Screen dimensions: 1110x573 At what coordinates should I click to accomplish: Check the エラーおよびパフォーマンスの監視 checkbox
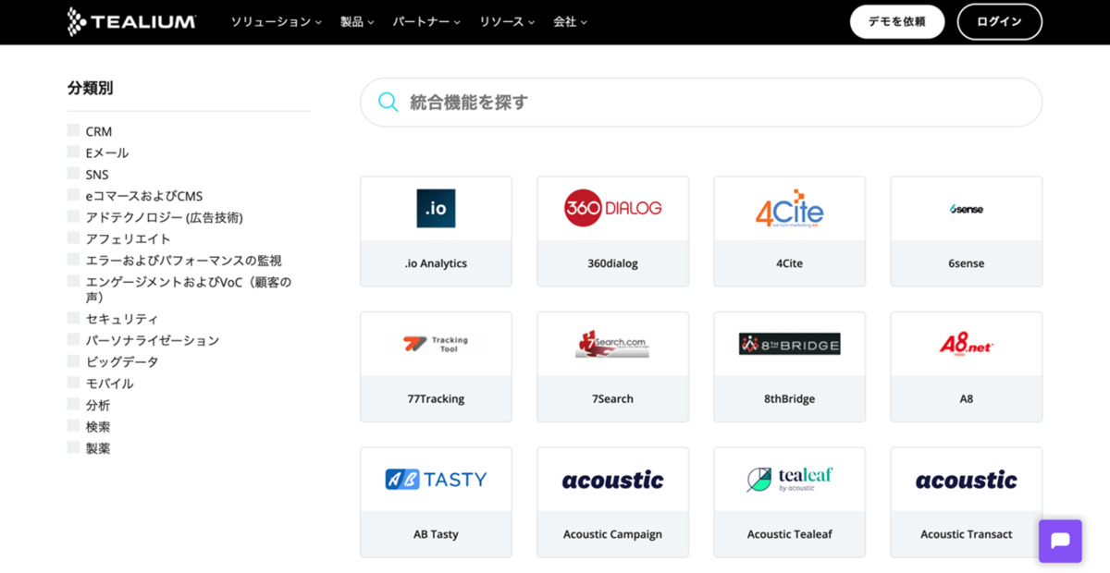[73, 260]
